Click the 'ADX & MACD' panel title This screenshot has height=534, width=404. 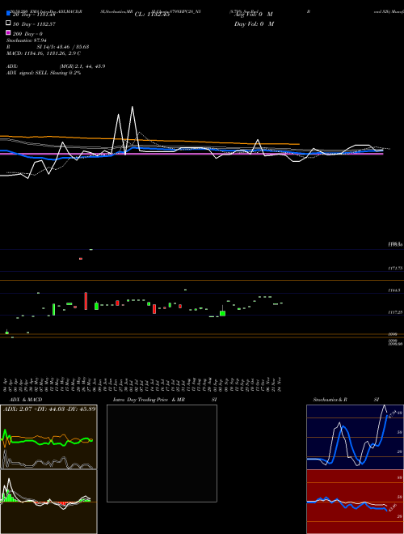(24, 400)
